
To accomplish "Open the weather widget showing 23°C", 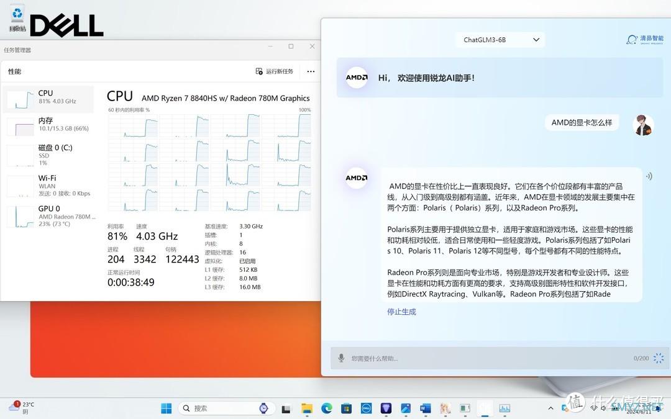I will tap(21, 407).
